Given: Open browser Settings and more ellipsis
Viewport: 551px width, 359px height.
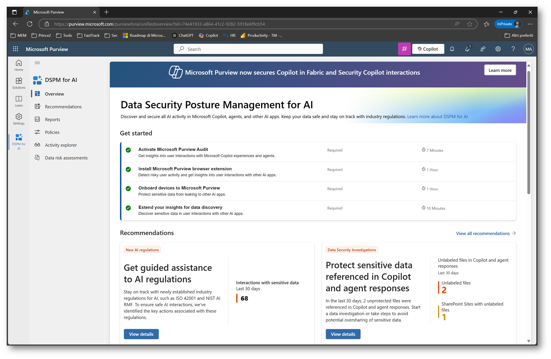Looking at the screenshot, I should 530,24.
